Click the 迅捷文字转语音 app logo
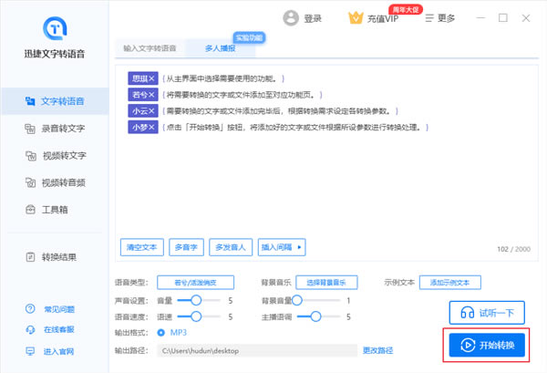 [55, 28]
